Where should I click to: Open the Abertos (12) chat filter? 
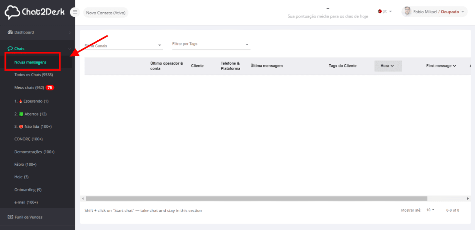pyautogui.click(x=31, y=114)
